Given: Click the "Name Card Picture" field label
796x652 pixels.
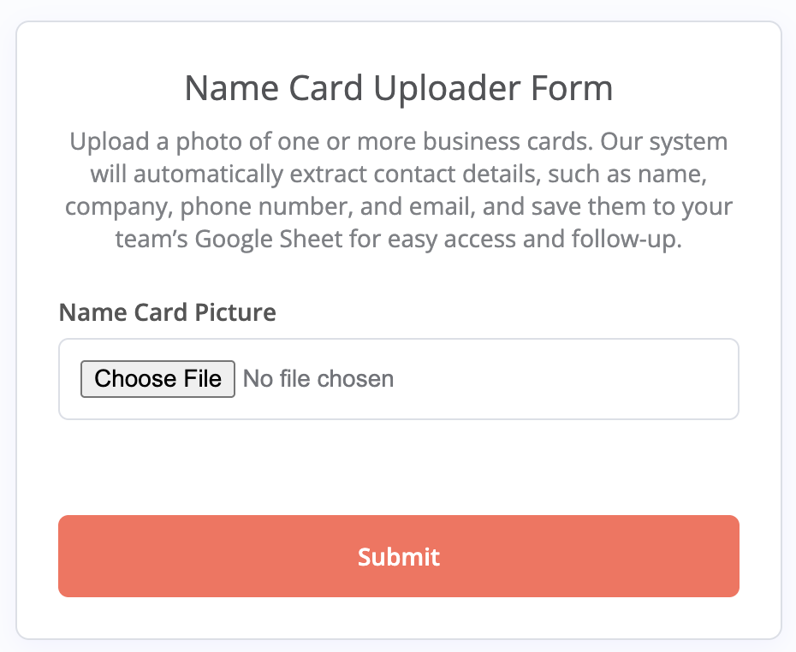Looking at the screenshot, I should [x=168, y=312].
